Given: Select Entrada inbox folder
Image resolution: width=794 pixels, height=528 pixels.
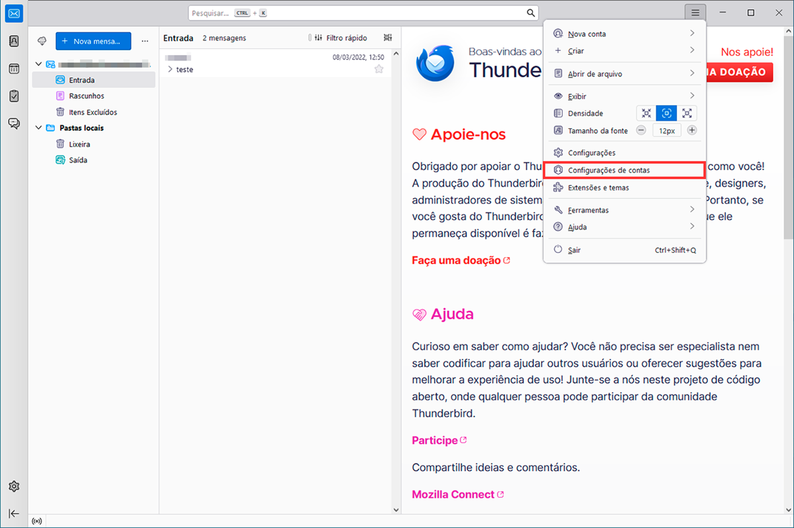Looking at the screenshot, I should (x=94, y=80).
